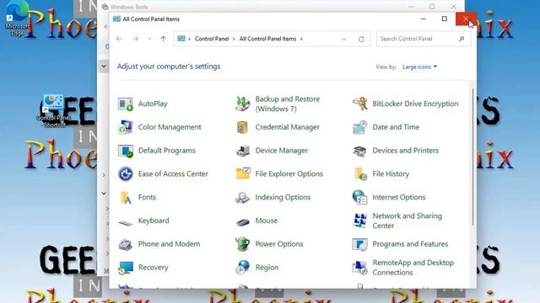Go back using the Back arrow

click(119, 39)
